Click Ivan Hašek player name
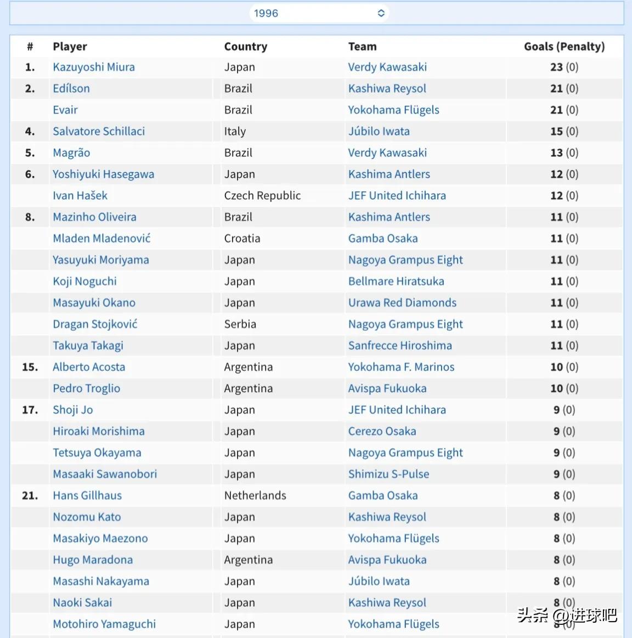This screenshot has height=638, width=632. 80,195
